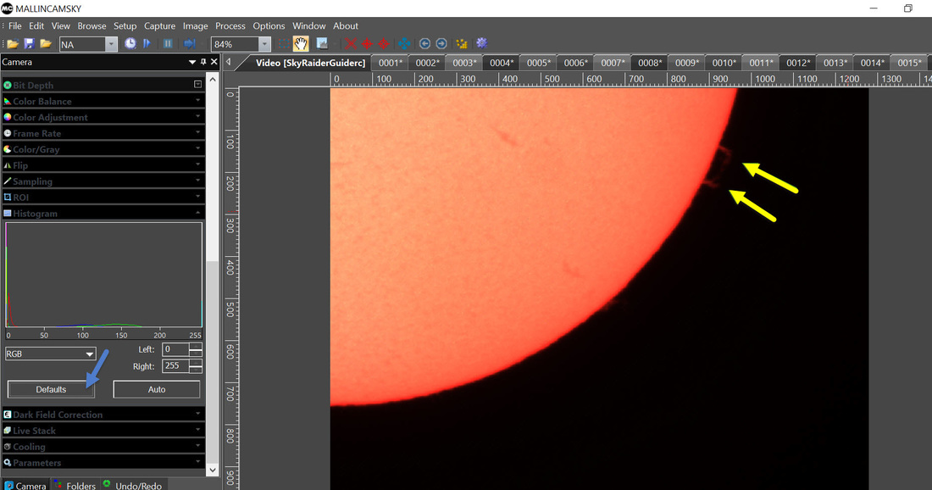Click the save floppy disk icon
This screenshot has height=490, width=932.
click(x=29, y=44)
